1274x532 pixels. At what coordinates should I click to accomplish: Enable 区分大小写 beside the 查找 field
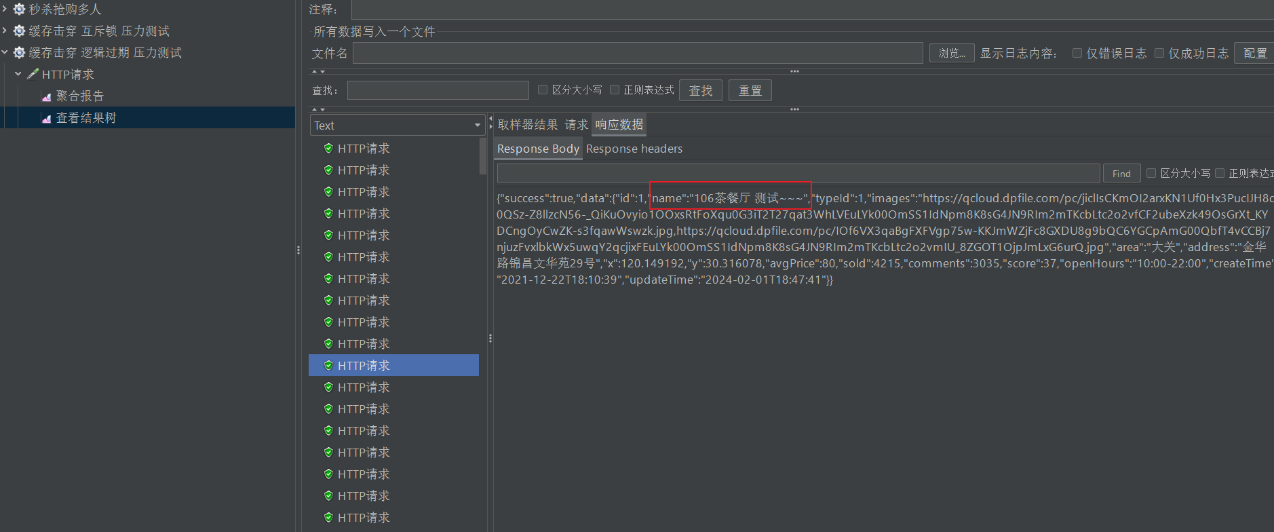(x=542, y=90)
